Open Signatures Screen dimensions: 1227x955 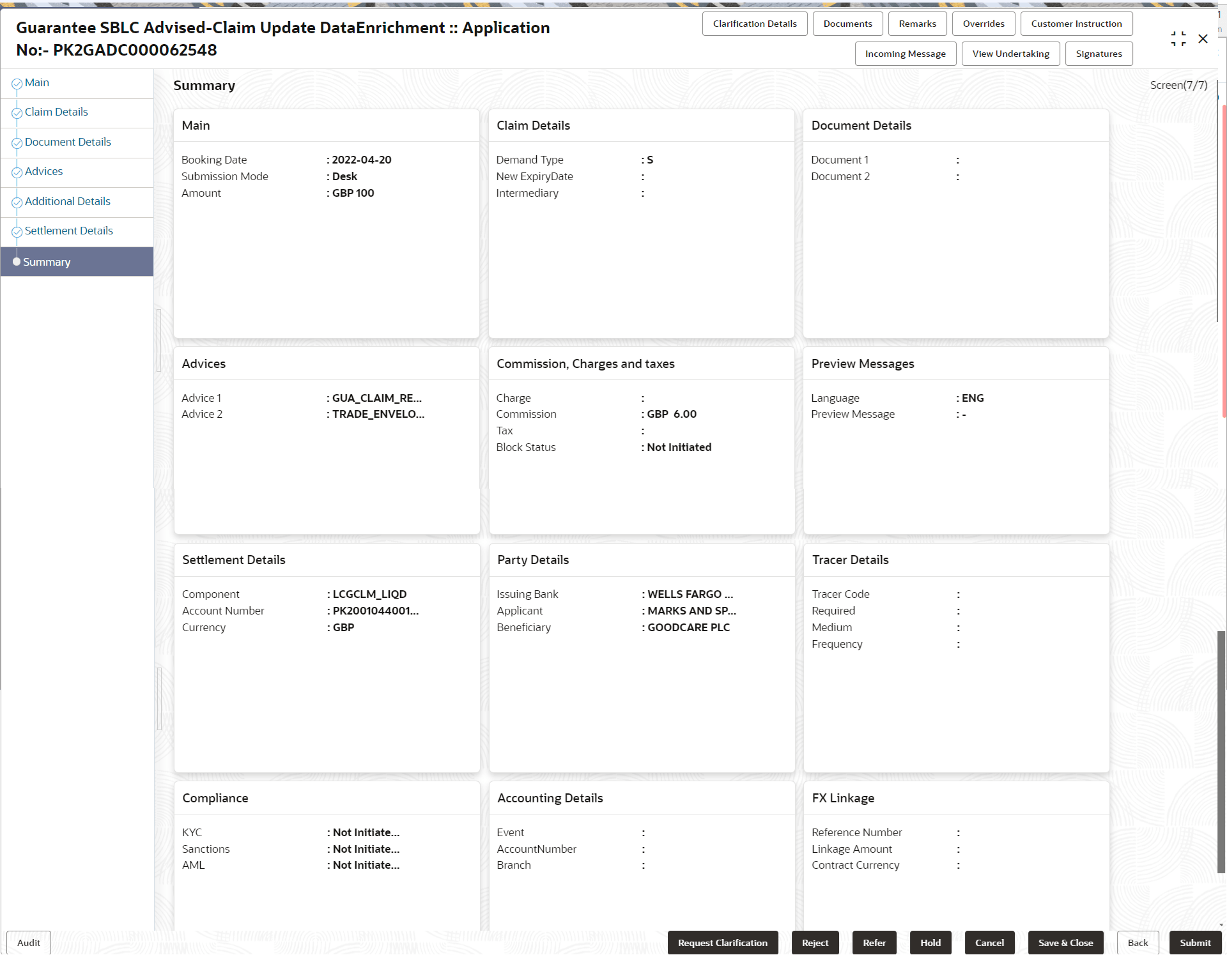click(x=1098, y=54)
